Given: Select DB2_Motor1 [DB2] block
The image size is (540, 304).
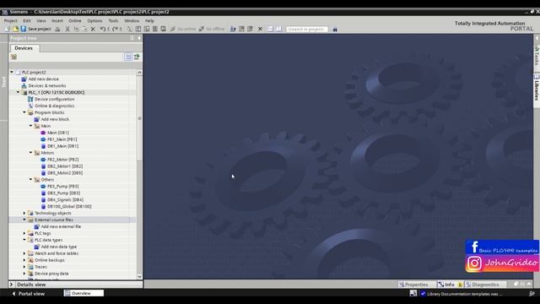Looking at the screenshot, I should (65, 166).
